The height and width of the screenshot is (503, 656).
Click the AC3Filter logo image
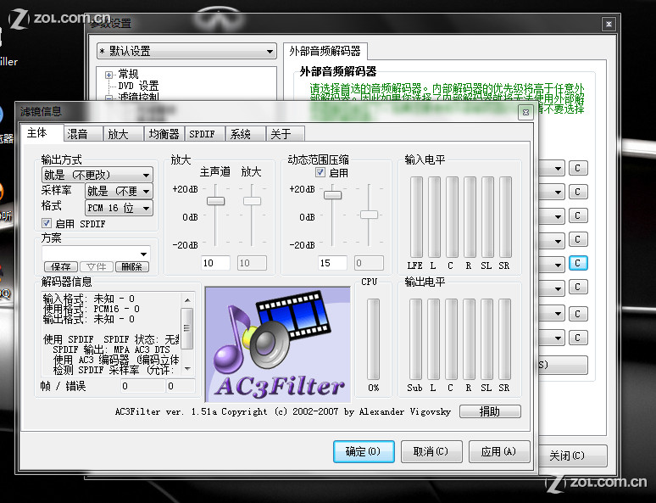coord(278,344)
